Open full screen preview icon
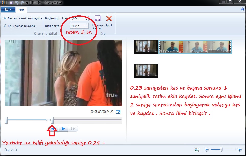This screenshot has height=156, width=246. (118, 112)
